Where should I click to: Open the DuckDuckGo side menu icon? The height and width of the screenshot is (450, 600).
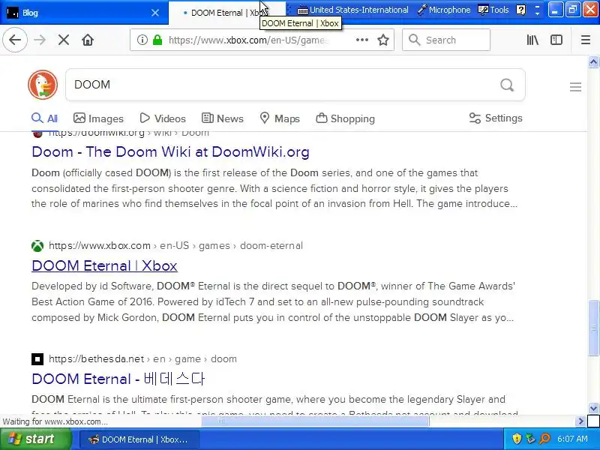pos(575,87)
